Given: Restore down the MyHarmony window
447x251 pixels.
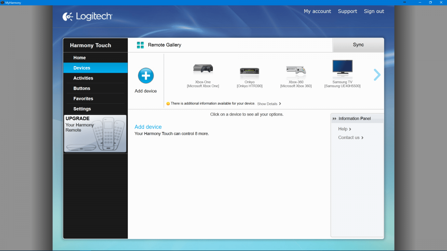Looking at the screenshot, I should pyautogui.click(x=430, y=3).
